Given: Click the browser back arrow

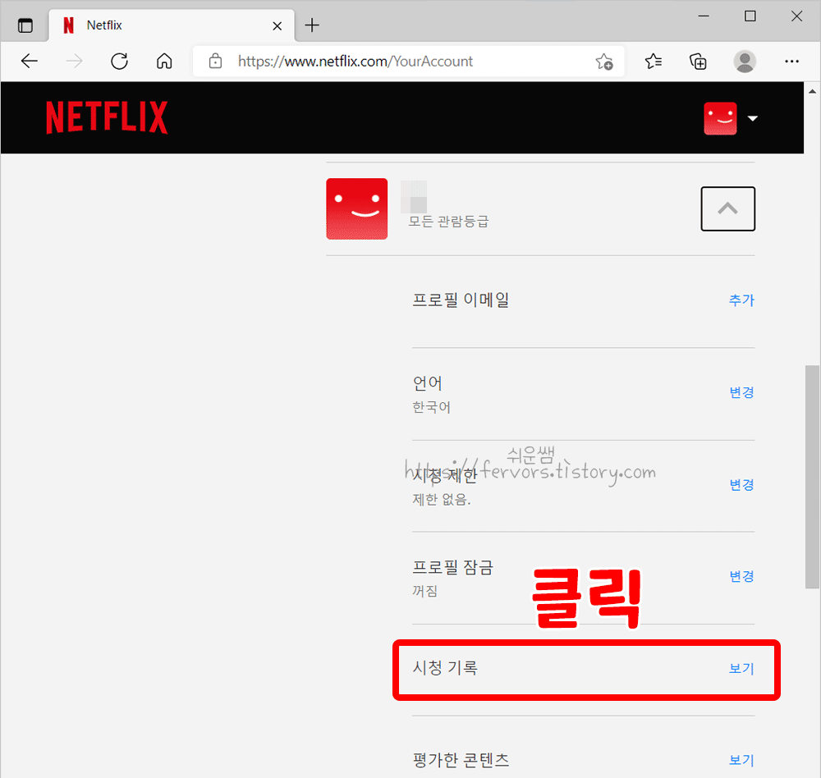Looking at the screenshot, I should 30,62.
